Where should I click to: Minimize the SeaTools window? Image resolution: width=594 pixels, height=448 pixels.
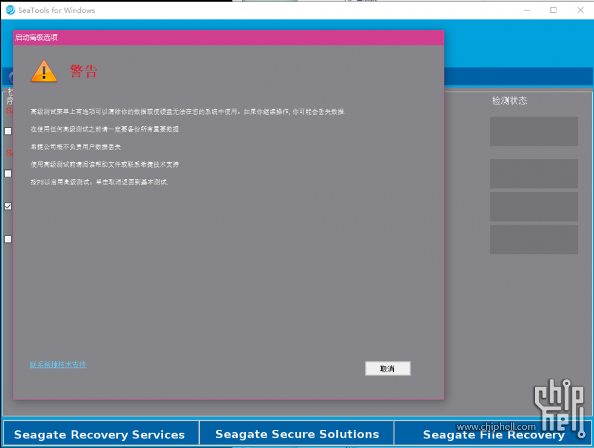point(527,10)
